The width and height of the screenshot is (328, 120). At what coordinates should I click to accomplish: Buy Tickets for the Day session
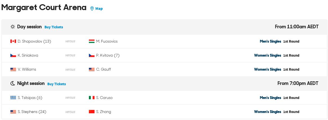click(x=54, y=27)
